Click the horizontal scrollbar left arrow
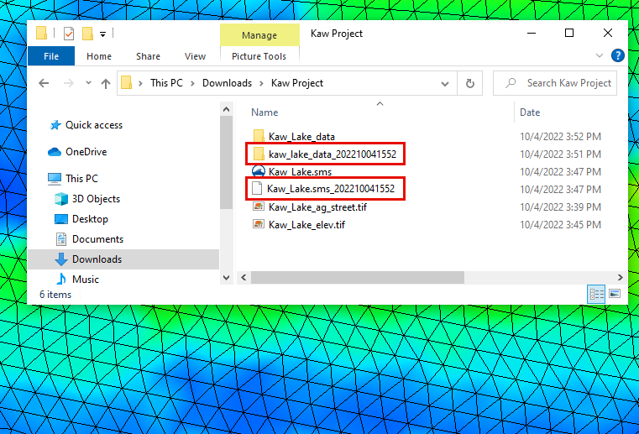Image resolution: width=639 pixels, height=434 pixels. pyautogui.click(x=244, y=278)
